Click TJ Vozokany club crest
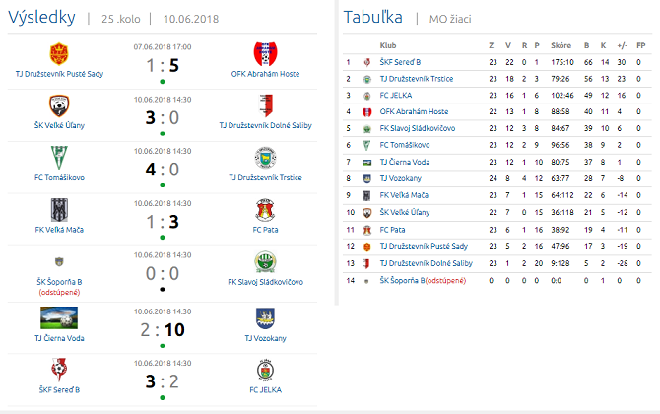This screenshot has width=660, height=414. coord(265,317)
